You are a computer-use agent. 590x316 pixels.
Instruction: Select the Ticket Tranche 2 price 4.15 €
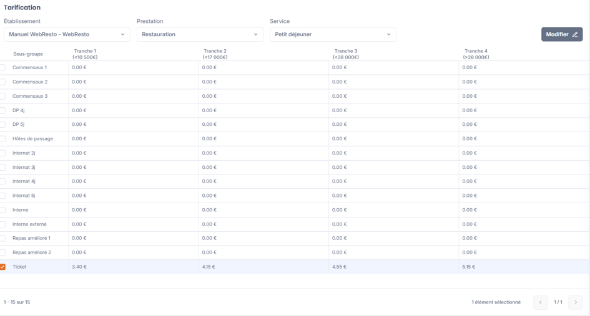209,267
